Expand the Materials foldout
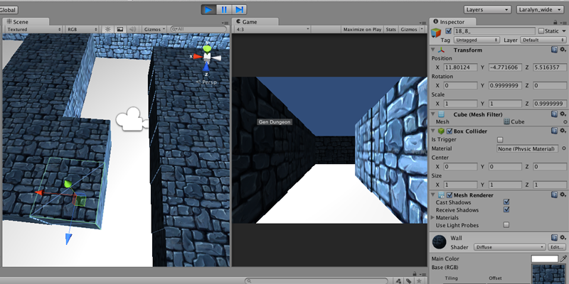 [433, 217]
